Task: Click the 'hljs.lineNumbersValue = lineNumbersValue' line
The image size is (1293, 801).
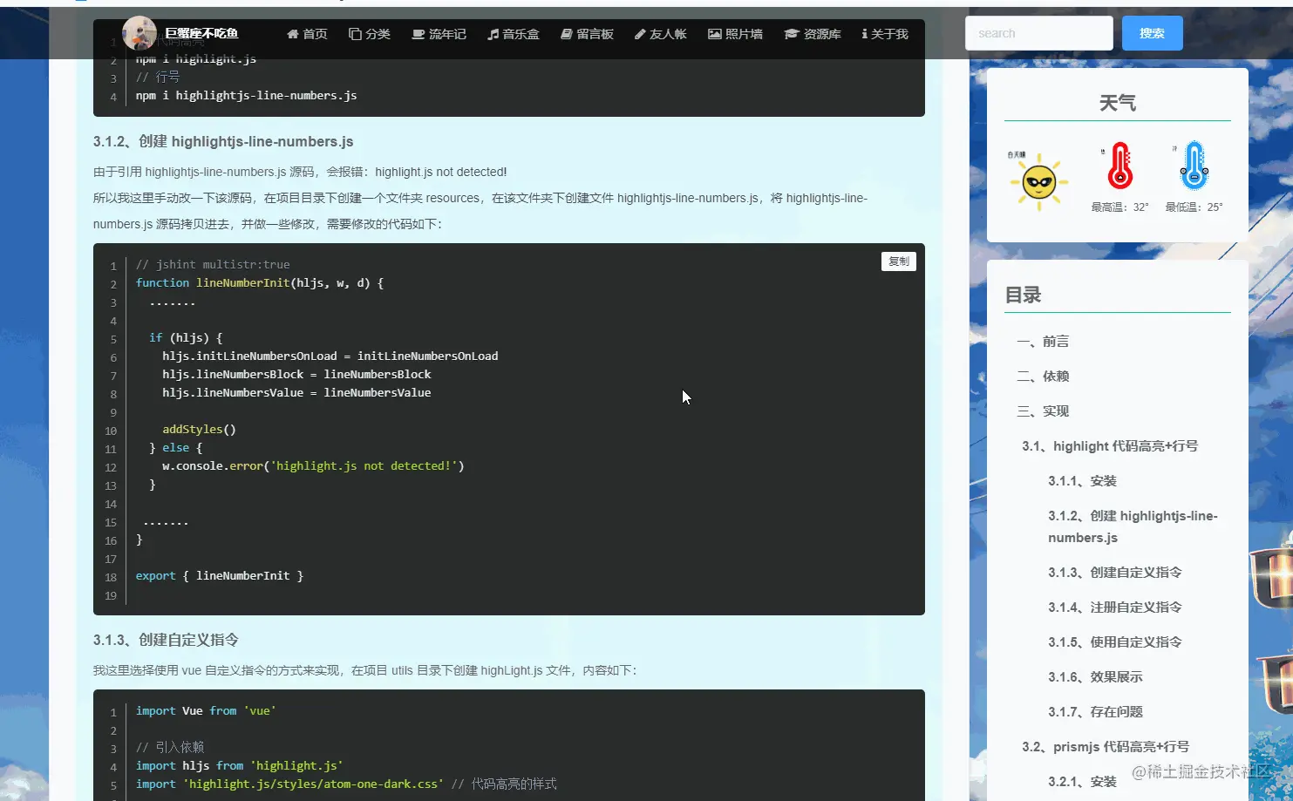Action: click(x=296, y=393)
